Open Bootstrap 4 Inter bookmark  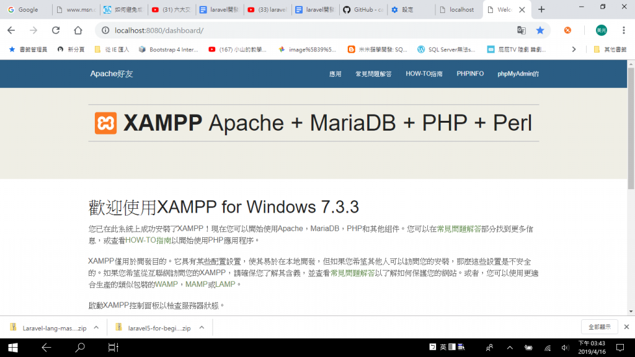(168, 50)
